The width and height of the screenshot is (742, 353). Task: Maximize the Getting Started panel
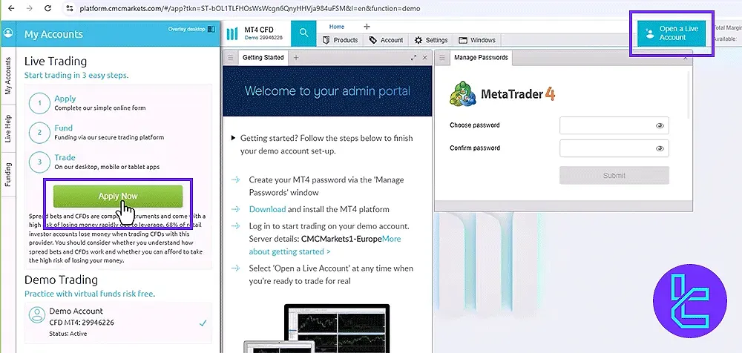(x=413, y=58)
